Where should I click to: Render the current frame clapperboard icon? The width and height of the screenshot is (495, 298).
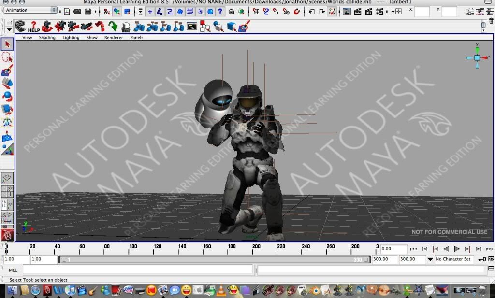(x=357, y=12)
